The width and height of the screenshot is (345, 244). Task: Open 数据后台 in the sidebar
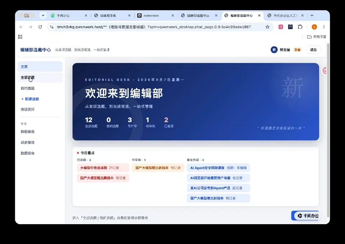pos(40,153)
